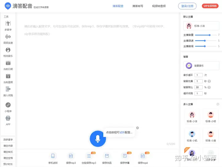This screenshot has height=167, width=222.
Task: Close the 试听配音 tooltip bubble
Action: click(137, 128)
